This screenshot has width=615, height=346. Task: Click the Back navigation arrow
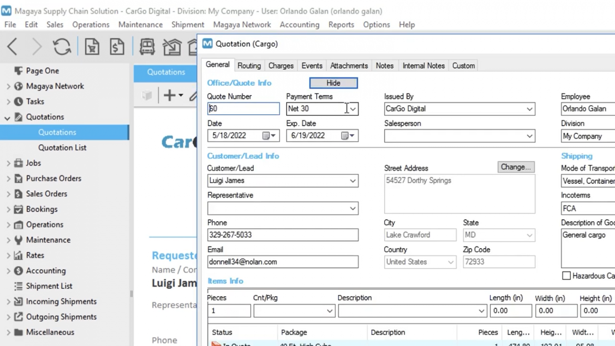(x=12, y=46)
